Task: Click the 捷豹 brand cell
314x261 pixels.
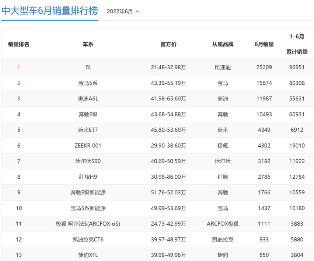Action: [223, 255]
